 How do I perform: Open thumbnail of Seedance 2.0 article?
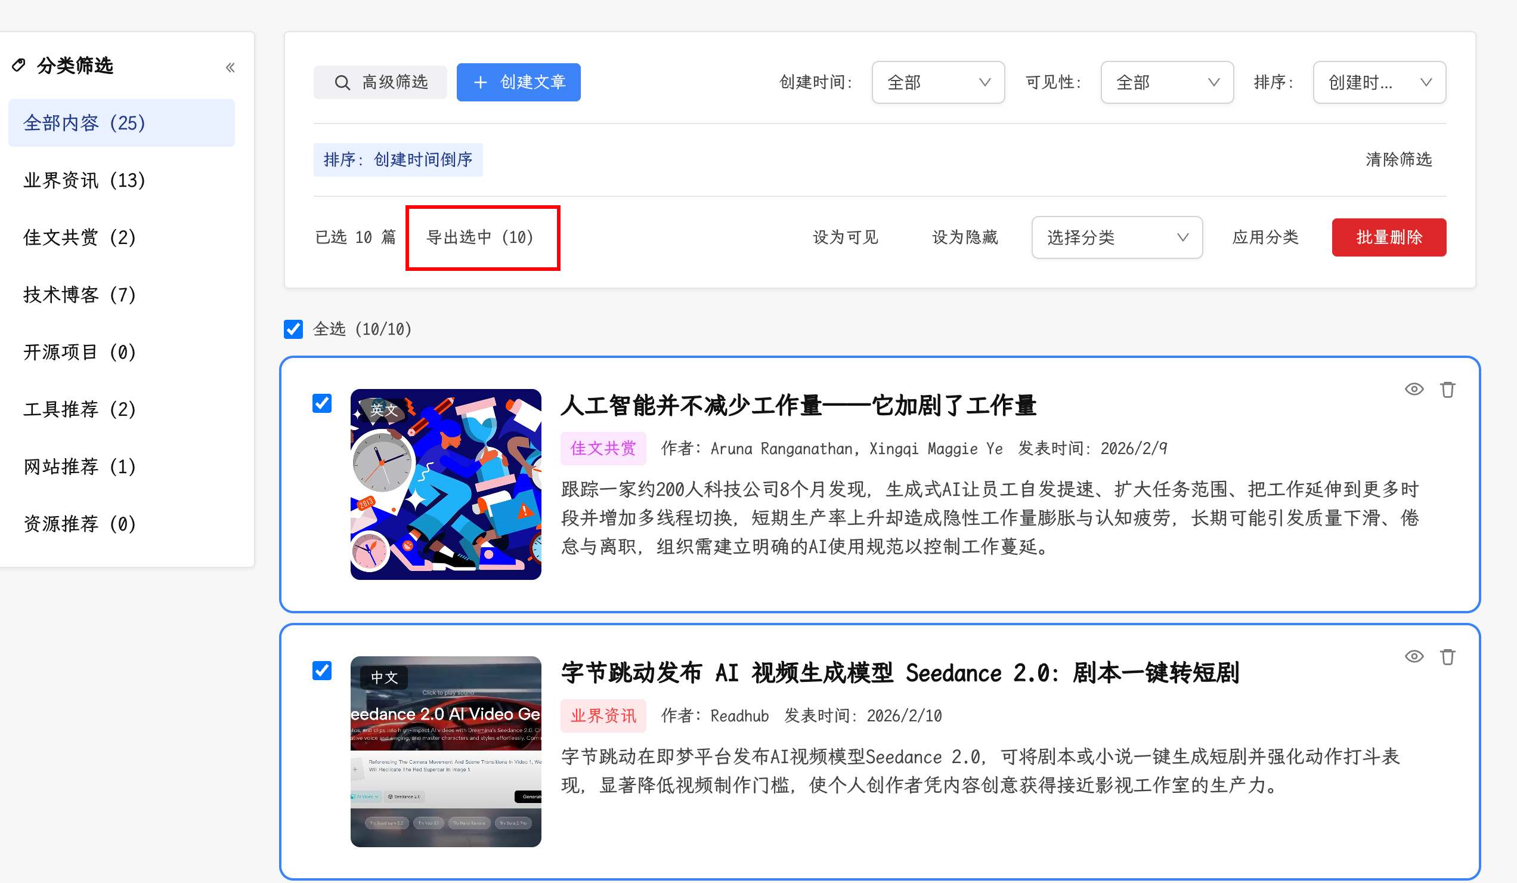pyautogui.click(x=445, y=752)
